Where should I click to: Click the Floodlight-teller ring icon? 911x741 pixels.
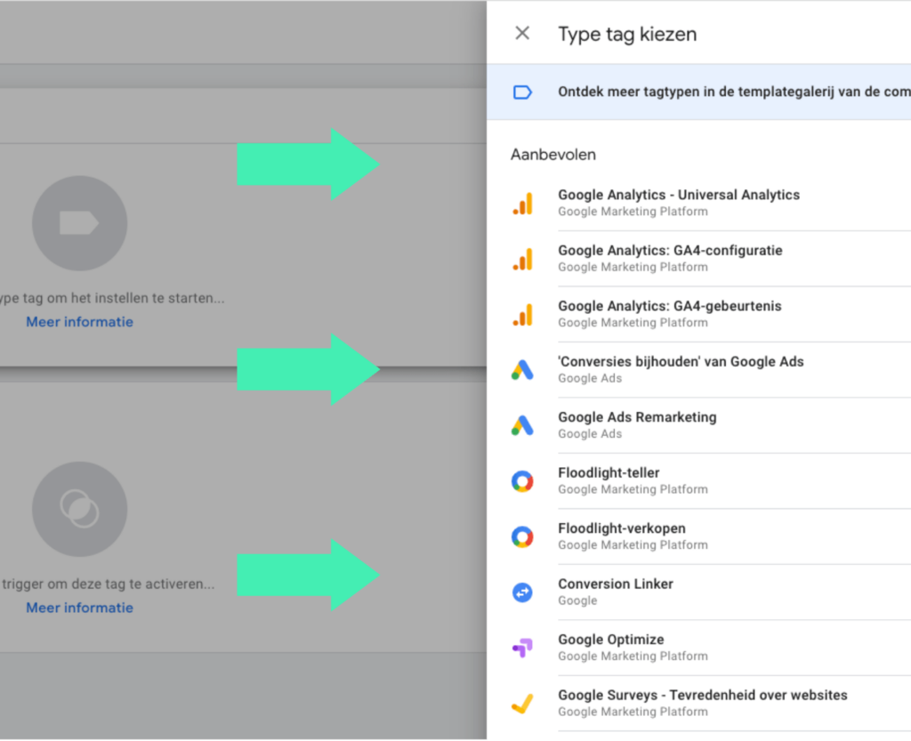[x=522, y=481]
